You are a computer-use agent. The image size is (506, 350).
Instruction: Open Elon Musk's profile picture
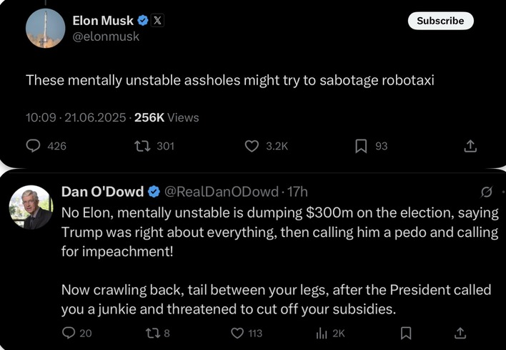point(46,29)
